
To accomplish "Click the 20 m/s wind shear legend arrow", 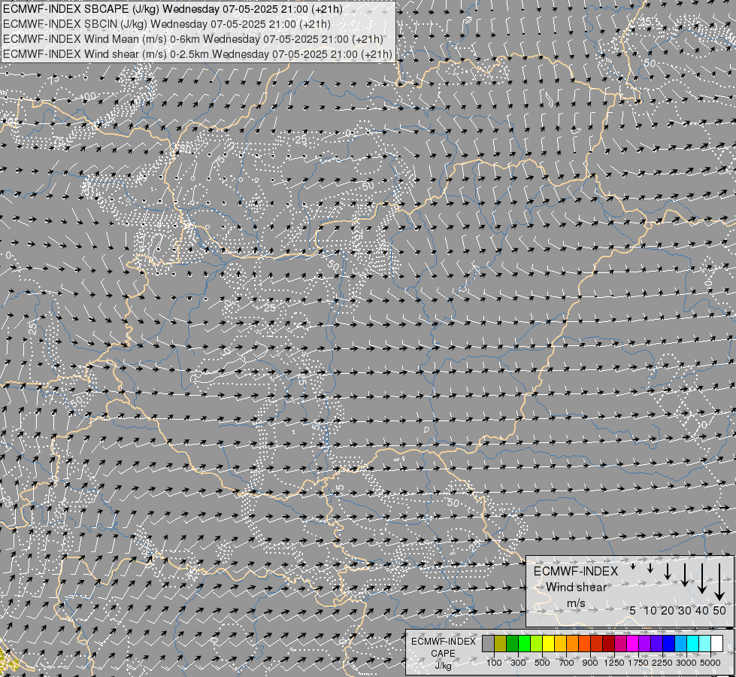I will pyautogui.click(x=668, y=571).
